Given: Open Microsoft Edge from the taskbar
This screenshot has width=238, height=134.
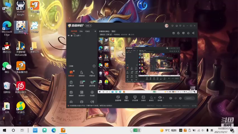Looking at the screenshot, I should tap(54, 130).
